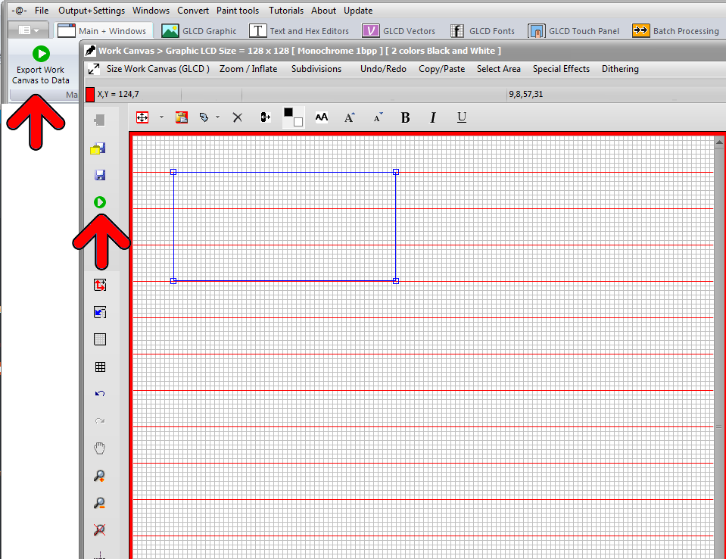
Task: Toggle the fine pixel grid icon
Action: coord(99,339)
